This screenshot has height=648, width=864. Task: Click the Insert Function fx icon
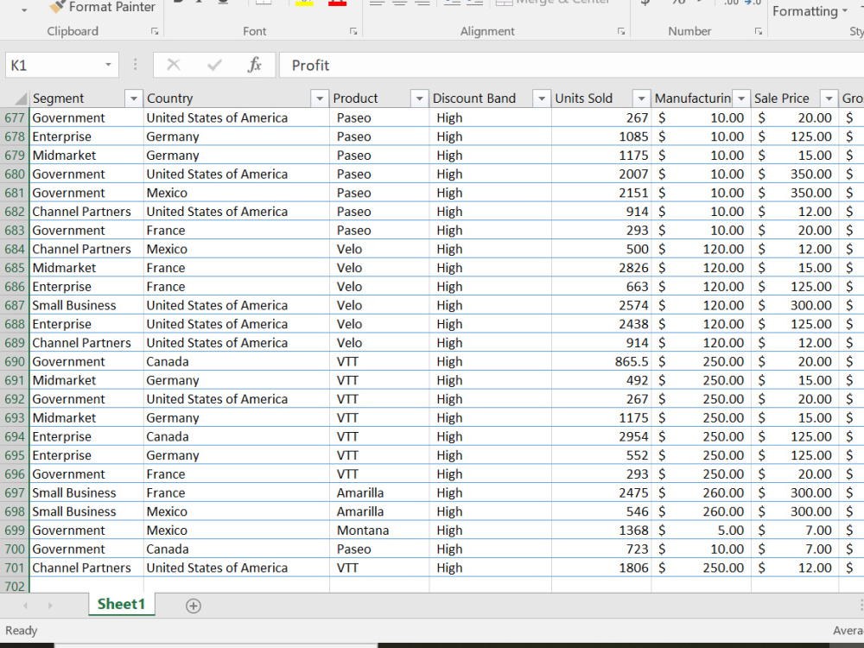click(255, 65)
